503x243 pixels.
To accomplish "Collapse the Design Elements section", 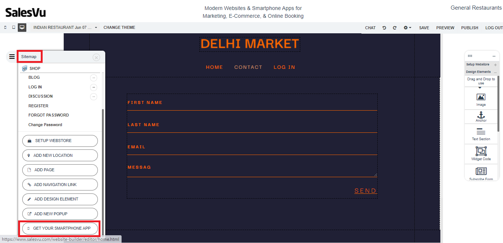I will 496,72.
